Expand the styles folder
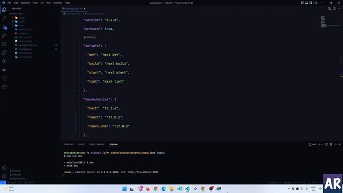 tap(19, 25)
